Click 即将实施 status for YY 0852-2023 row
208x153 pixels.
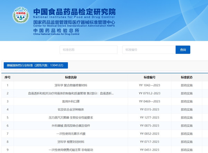[x=187, y=134]
